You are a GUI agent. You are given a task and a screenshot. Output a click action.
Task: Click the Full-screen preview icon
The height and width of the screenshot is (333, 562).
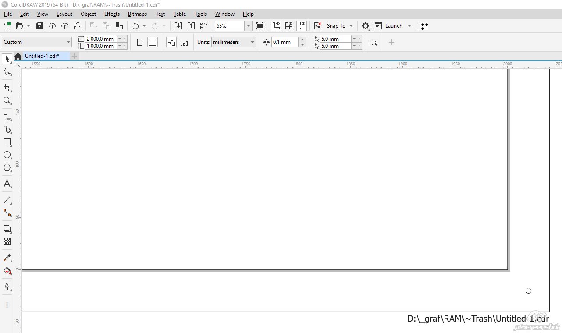click(x=260, y=26)
